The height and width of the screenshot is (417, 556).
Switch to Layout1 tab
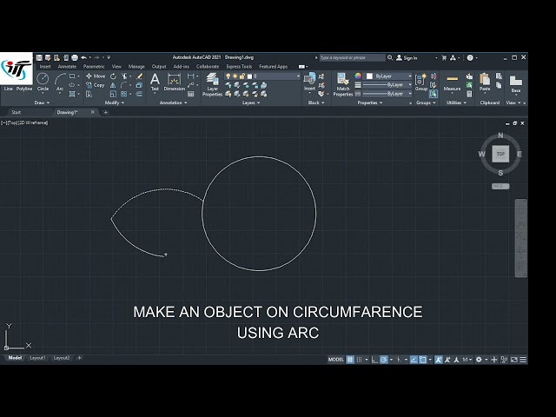[37, 358]
